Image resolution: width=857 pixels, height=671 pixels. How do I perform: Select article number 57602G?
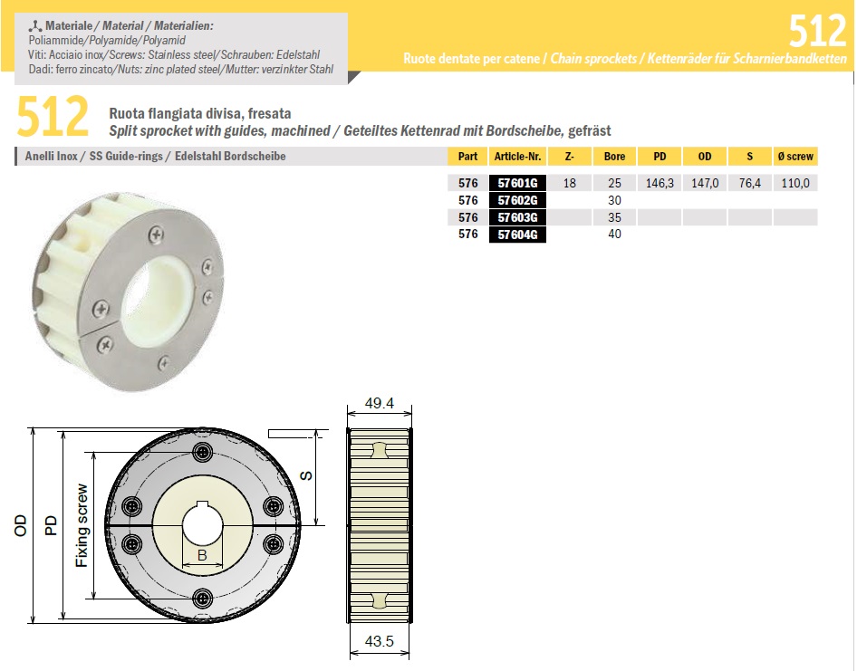point(518,200)
